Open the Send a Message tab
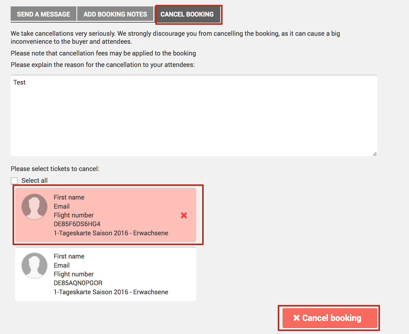The width and height of the screenshot is (409, 334). coord(43,14)
